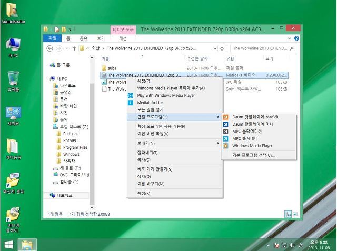Click the MPC 홈시네마 icon
This screenshot has height=251, width=337.
point(225,139)
